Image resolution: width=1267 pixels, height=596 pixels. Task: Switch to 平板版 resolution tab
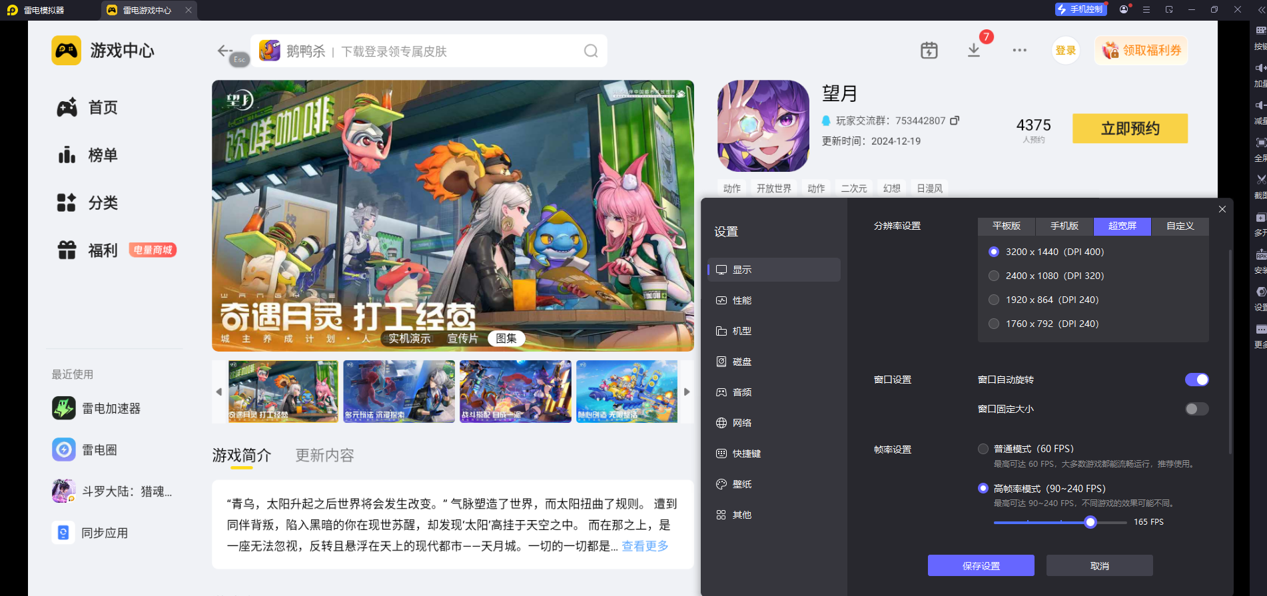[1007, 226]
